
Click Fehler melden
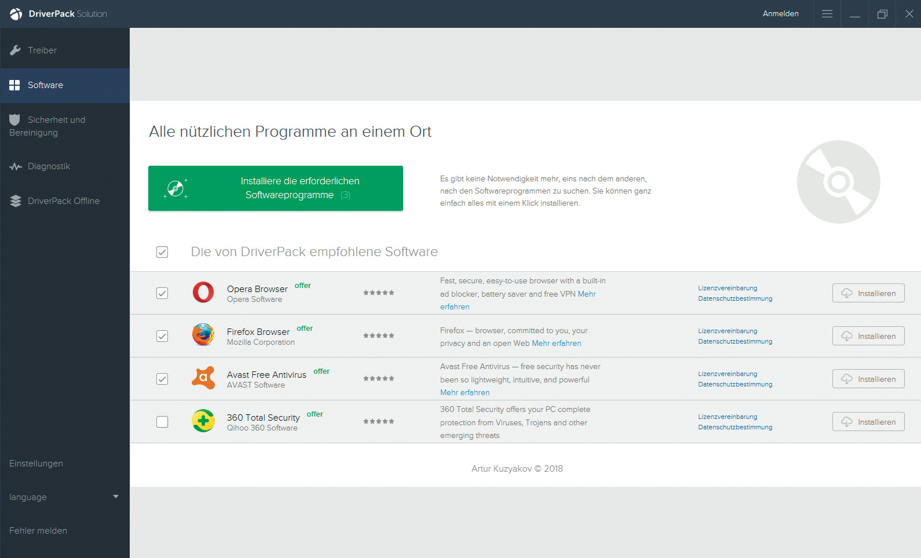[38, 531]
